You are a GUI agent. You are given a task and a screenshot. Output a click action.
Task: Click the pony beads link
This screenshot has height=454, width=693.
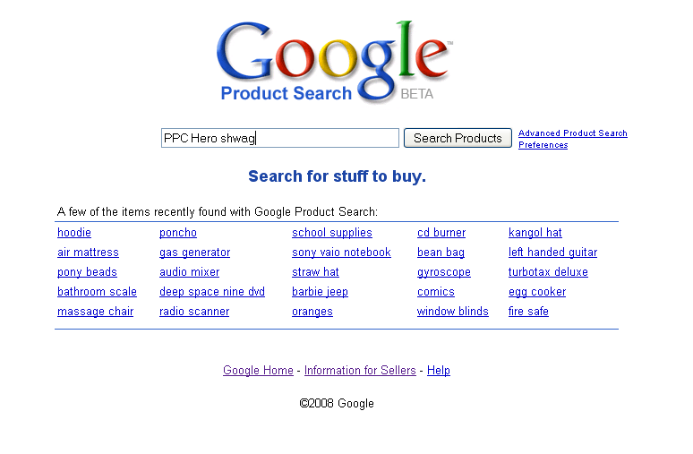pyautogui.click(x=87, y=272)
